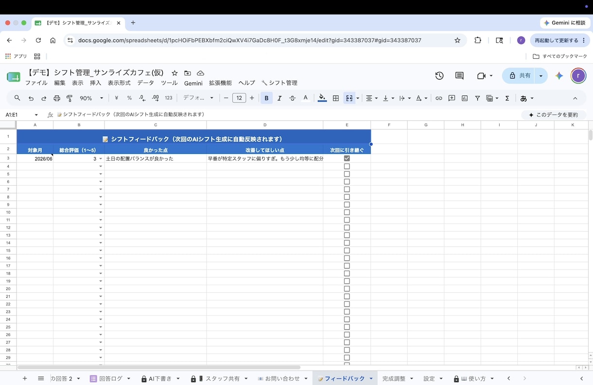Insert link with chain icon
Viewport: 593px width, 385px height.
tap(439, 98)
